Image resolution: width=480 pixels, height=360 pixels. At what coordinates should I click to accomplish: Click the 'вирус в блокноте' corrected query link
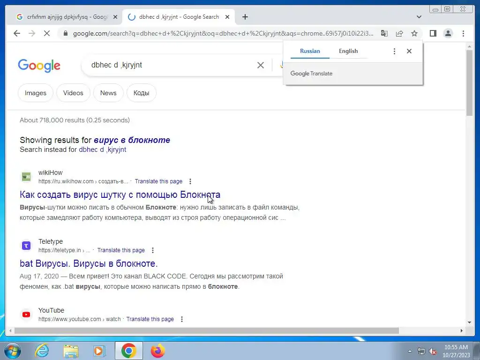[x=132, y=140]
